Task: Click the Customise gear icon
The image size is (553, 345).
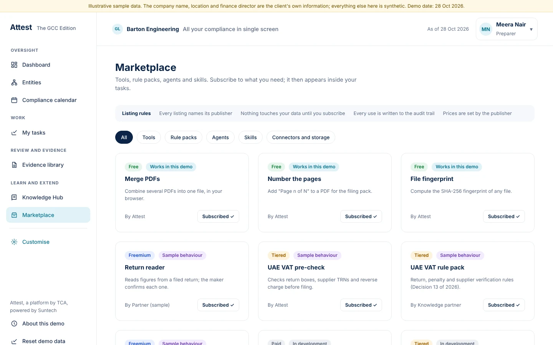Action: pyautogui.click(x=14, y=242)
